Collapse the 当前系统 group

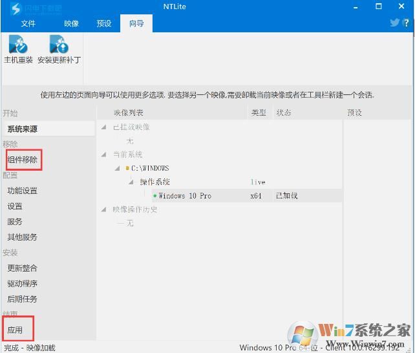(x=103, y=155)
